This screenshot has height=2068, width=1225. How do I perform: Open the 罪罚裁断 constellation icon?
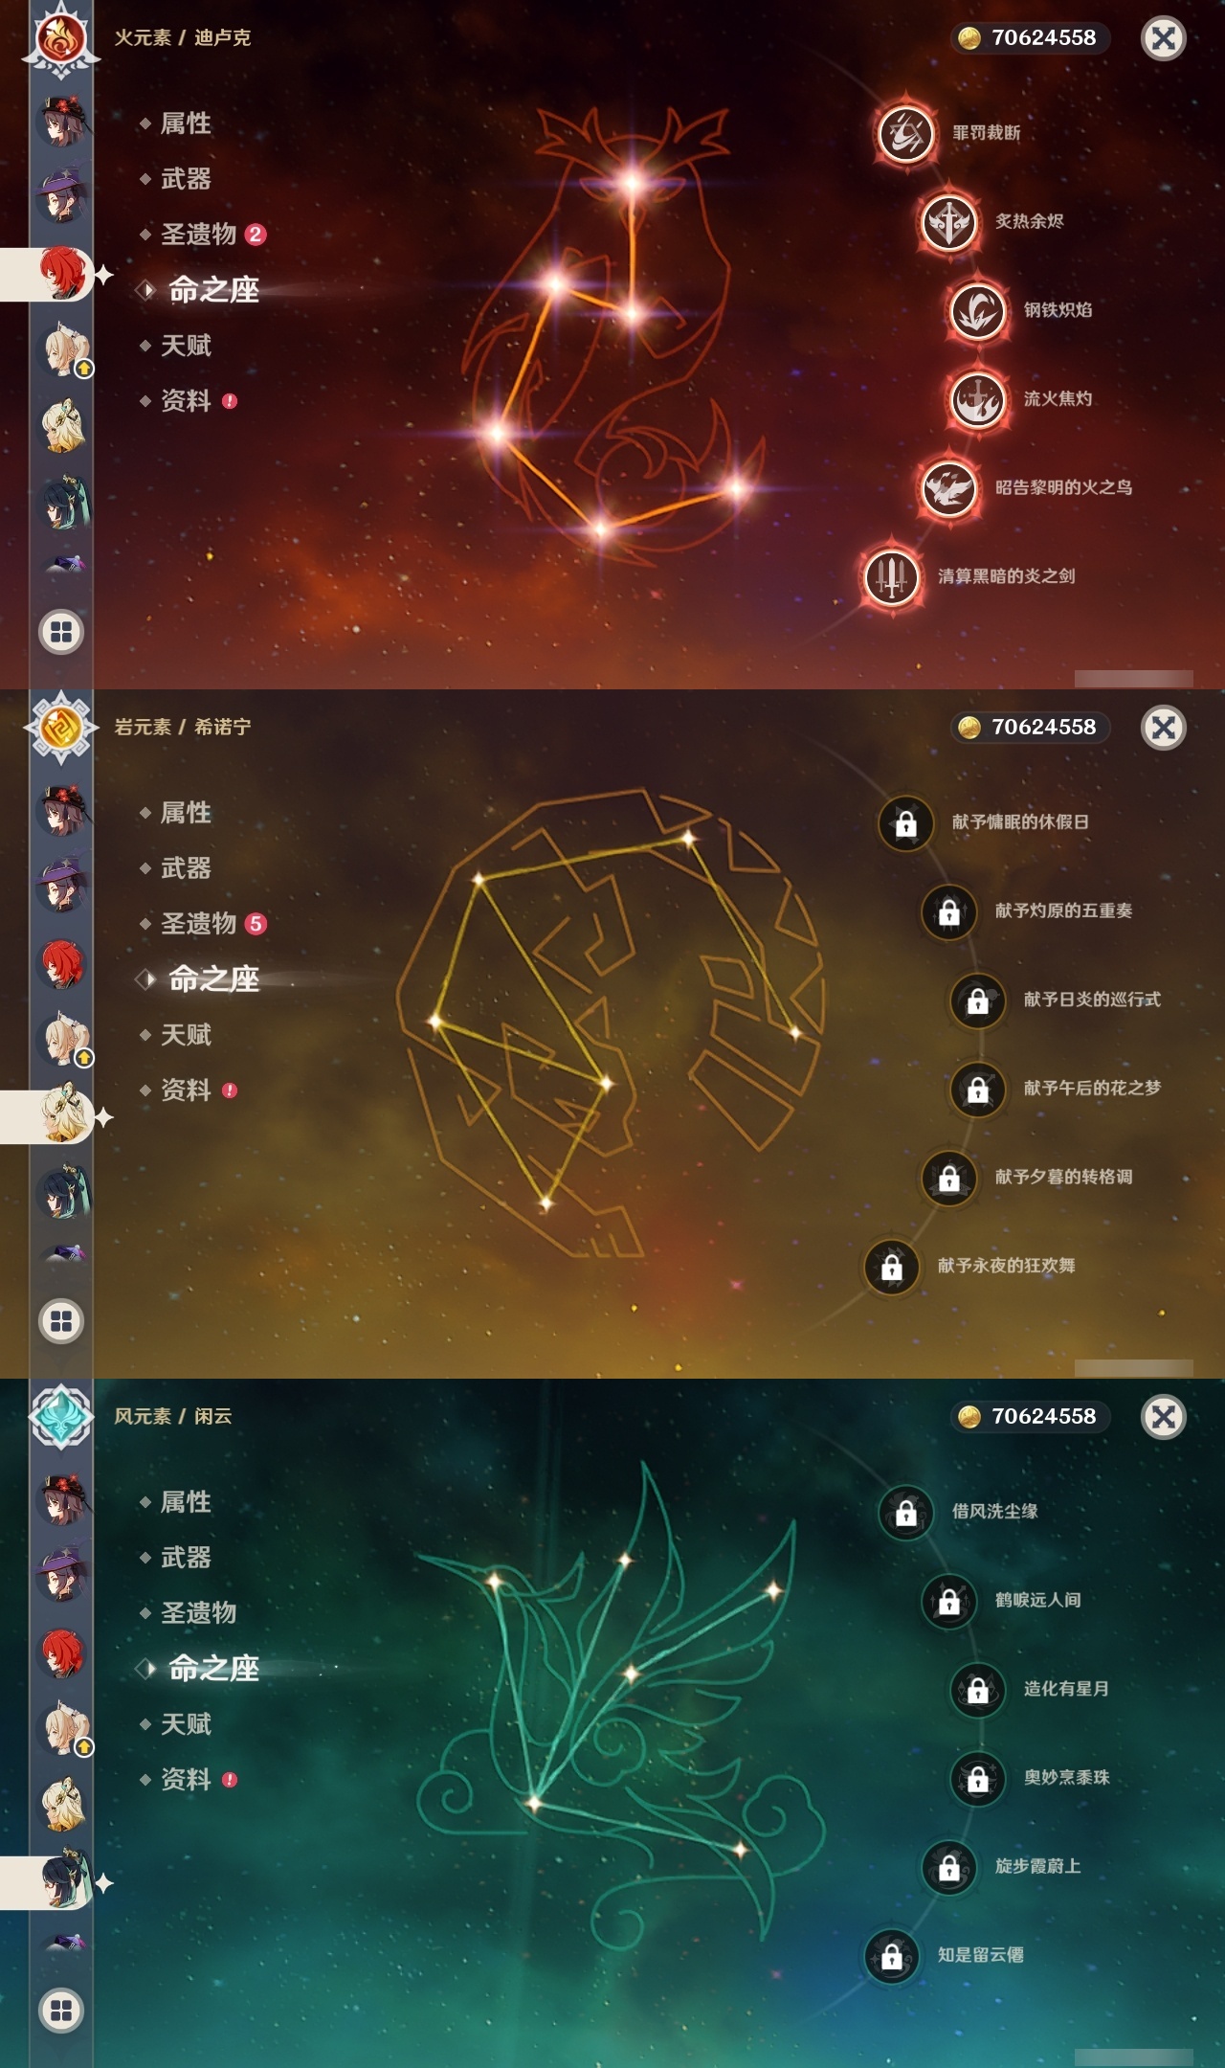905,133
